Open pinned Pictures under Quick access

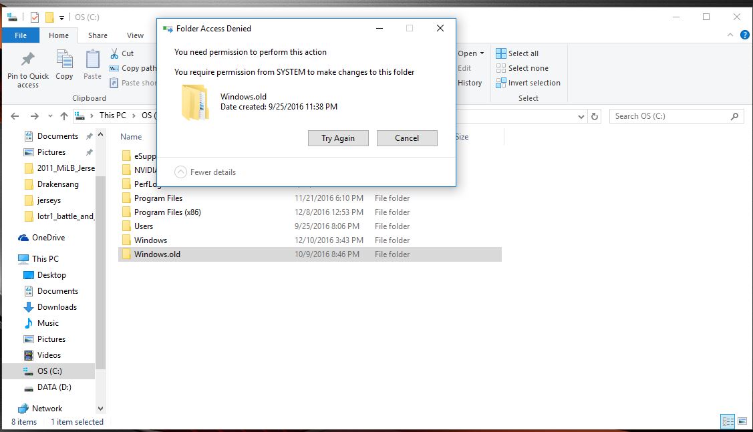click(52, 152)
